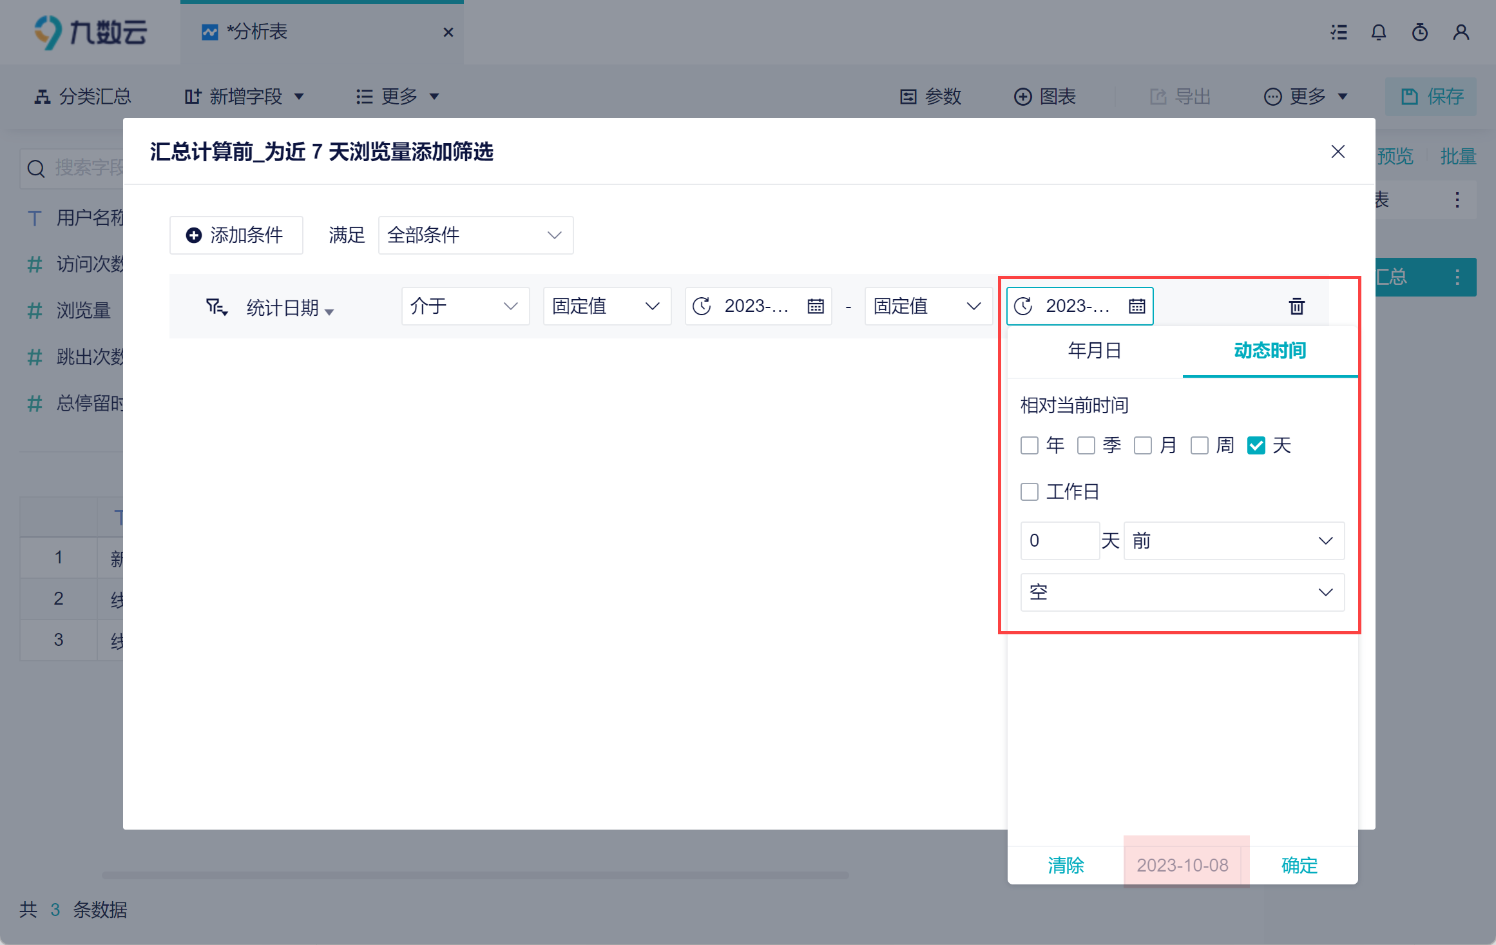1496x945 pixels.
Task: Click the user account icon
Action: pyautogui.click(x=1461, y=32)
